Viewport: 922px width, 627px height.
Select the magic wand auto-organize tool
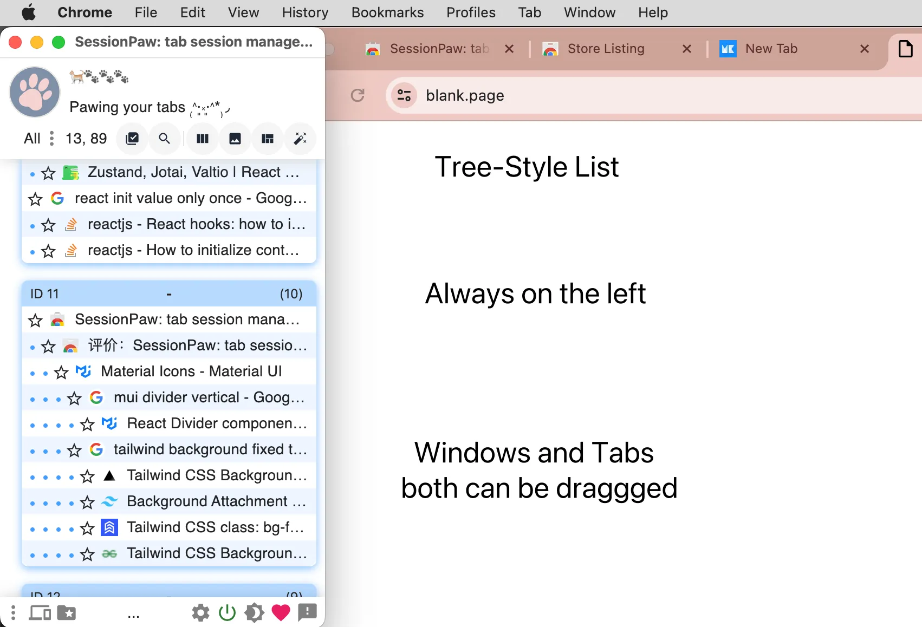coord(300,139)
